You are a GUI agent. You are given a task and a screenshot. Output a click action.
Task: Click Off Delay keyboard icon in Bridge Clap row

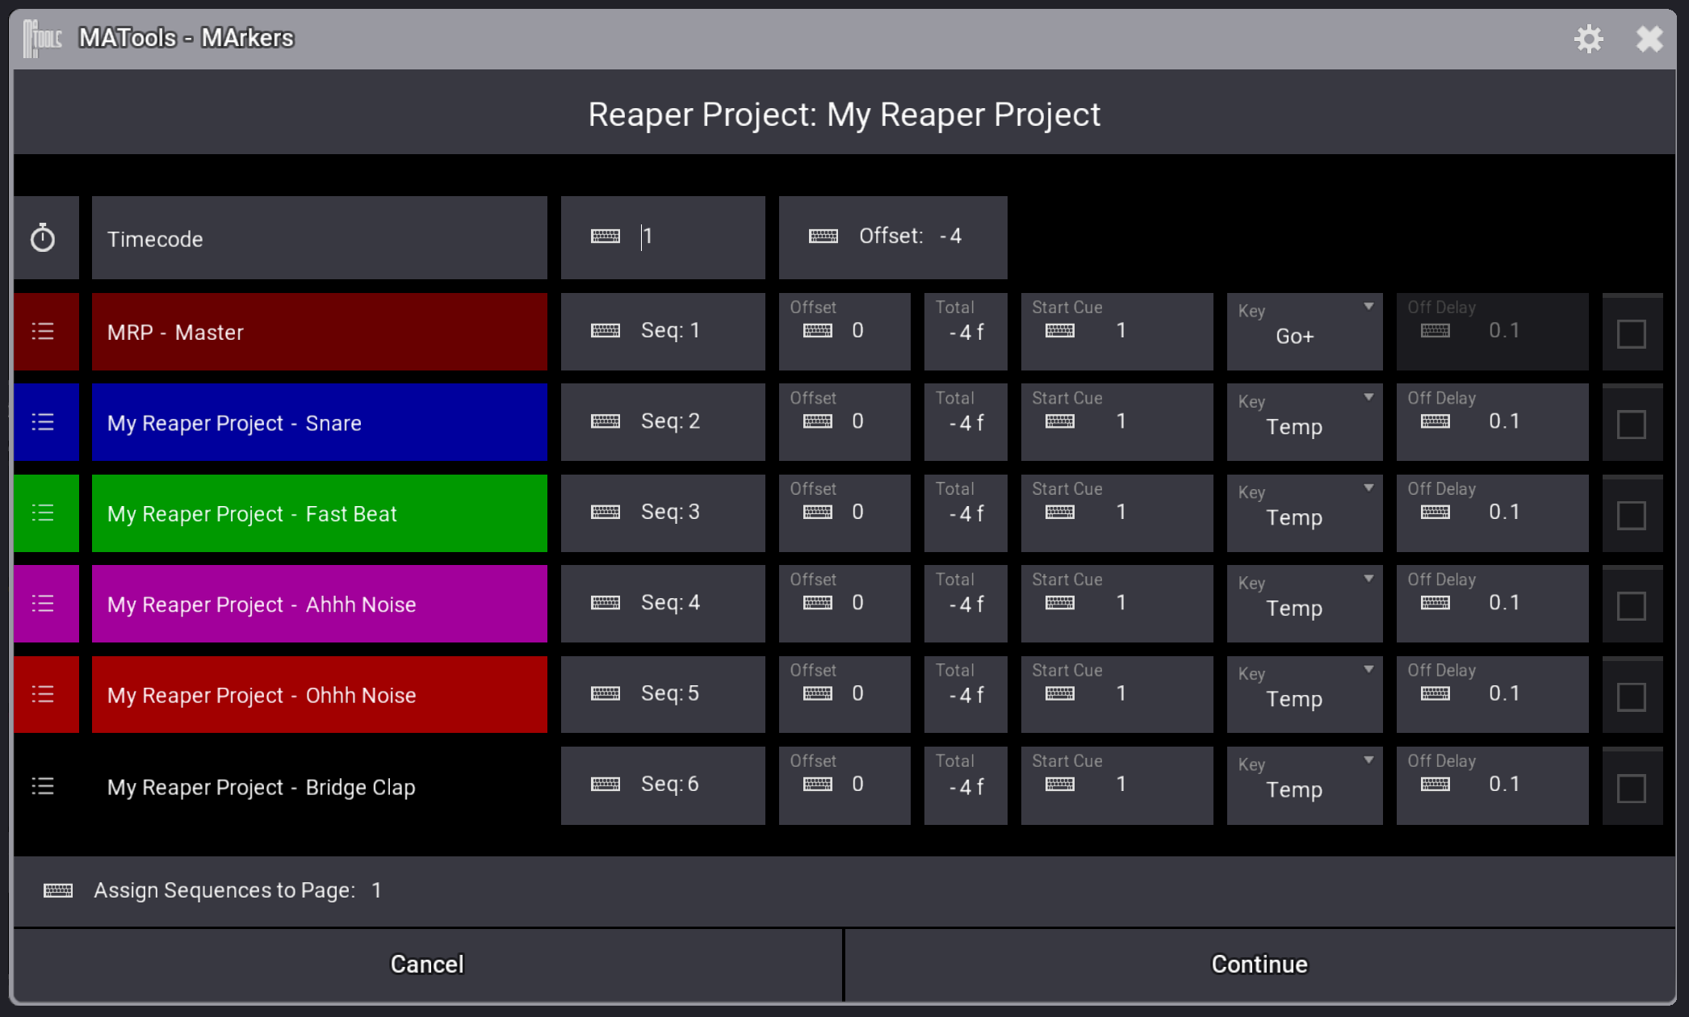pyautogui.click(x=1435, y=784)
